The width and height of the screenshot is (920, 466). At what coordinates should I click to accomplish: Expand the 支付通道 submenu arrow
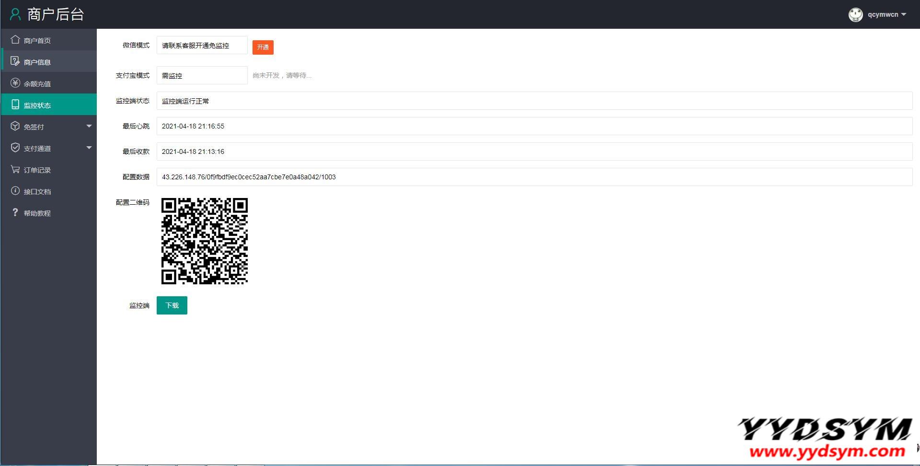pyautogui.click(x=89, y=148)
